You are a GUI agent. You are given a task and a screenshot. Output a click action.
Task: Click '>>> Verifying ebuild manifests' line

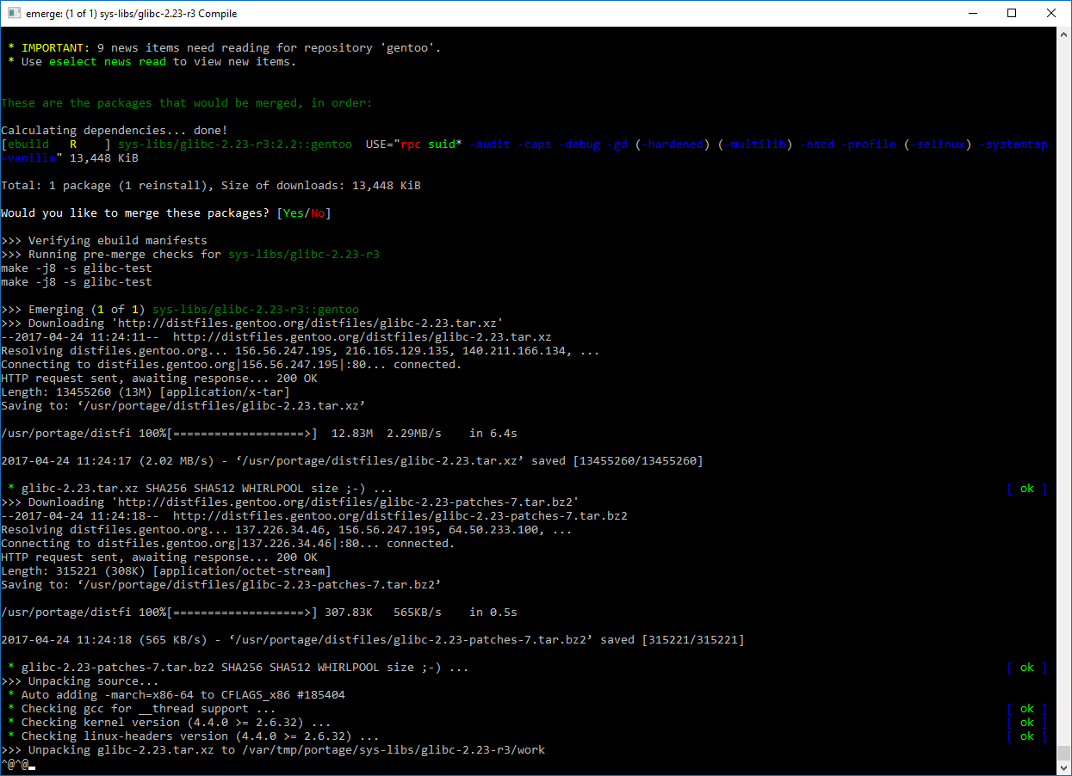pos(104,241)
